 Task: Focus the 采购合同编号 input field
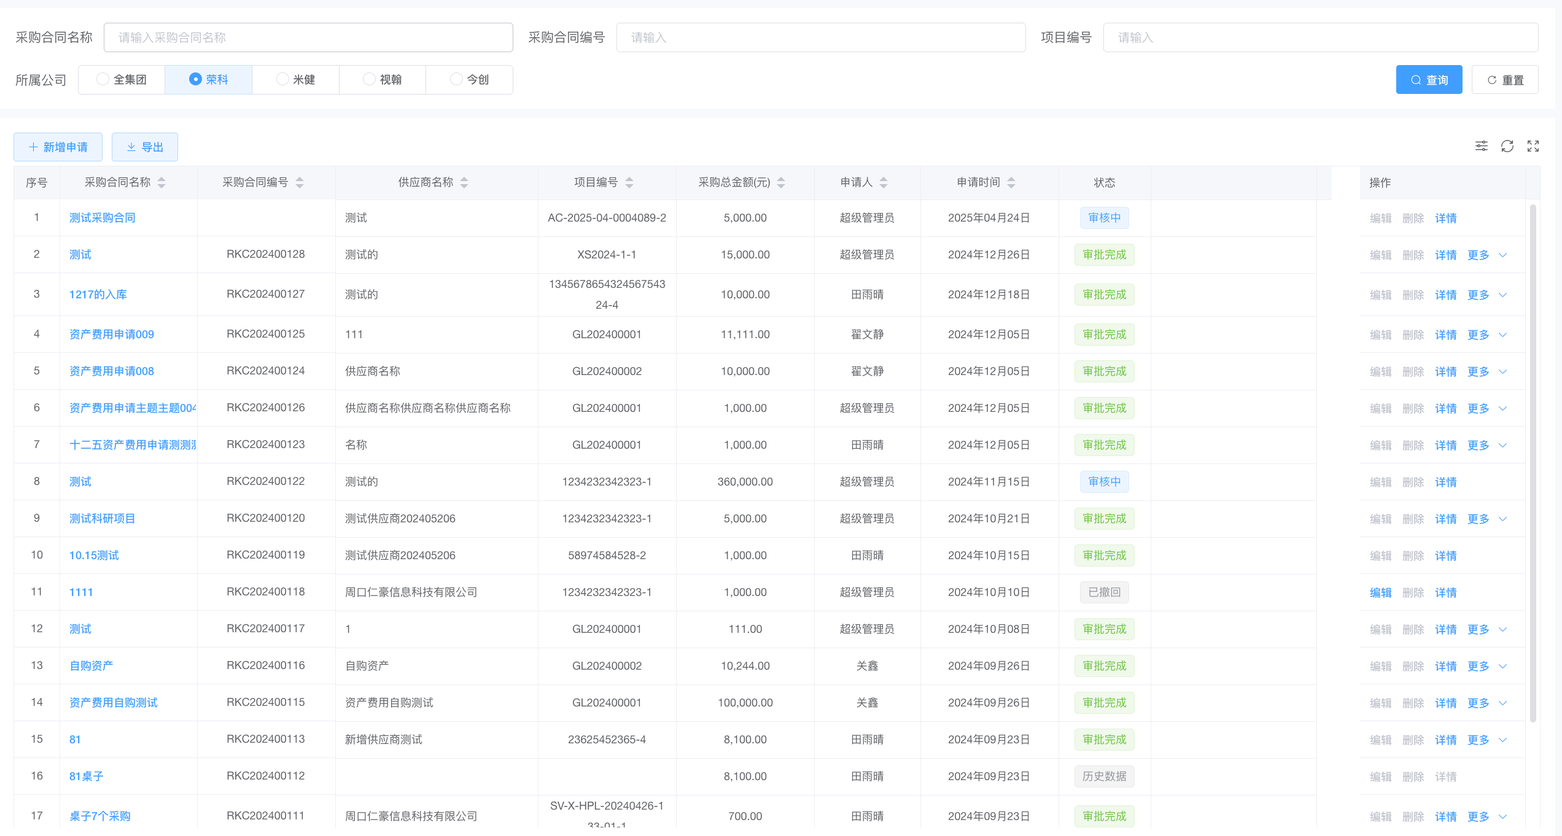click(820, 37)
